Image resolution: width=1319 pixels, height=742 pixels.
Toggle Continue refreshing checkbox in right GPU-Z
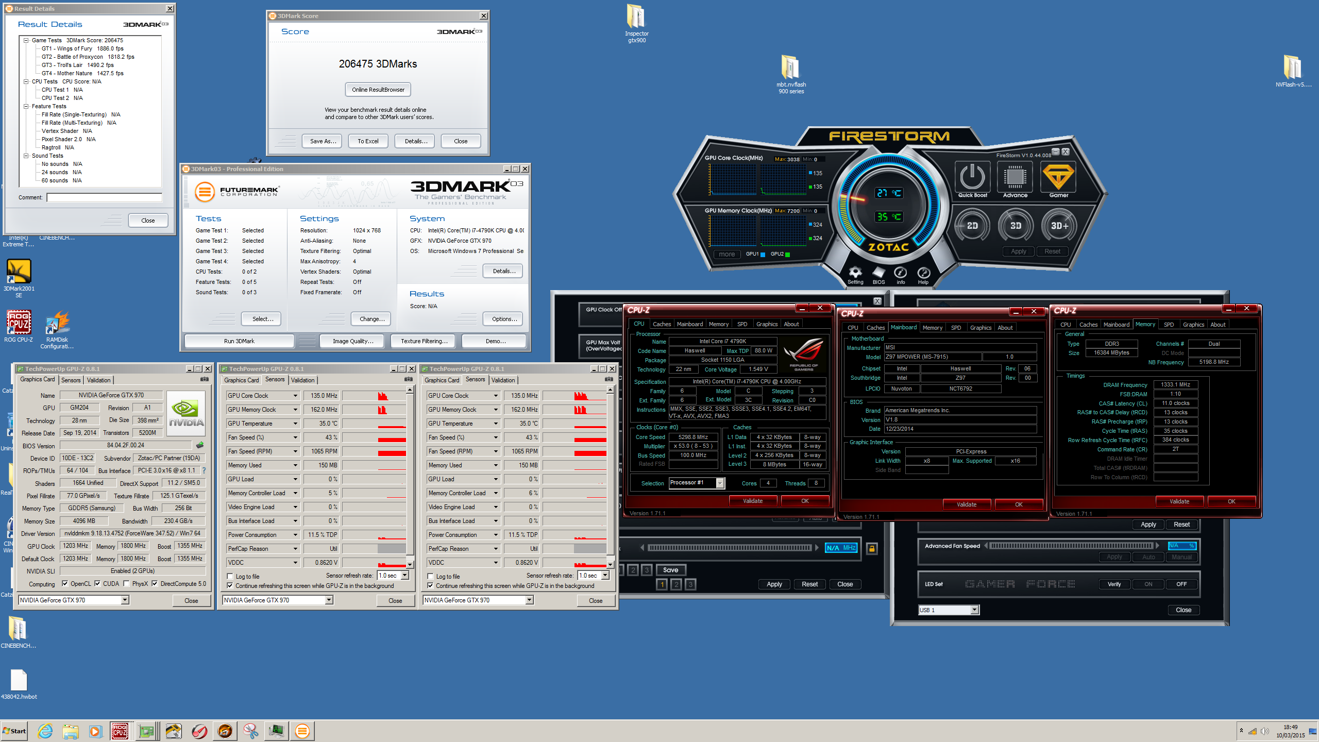[431, 586]
